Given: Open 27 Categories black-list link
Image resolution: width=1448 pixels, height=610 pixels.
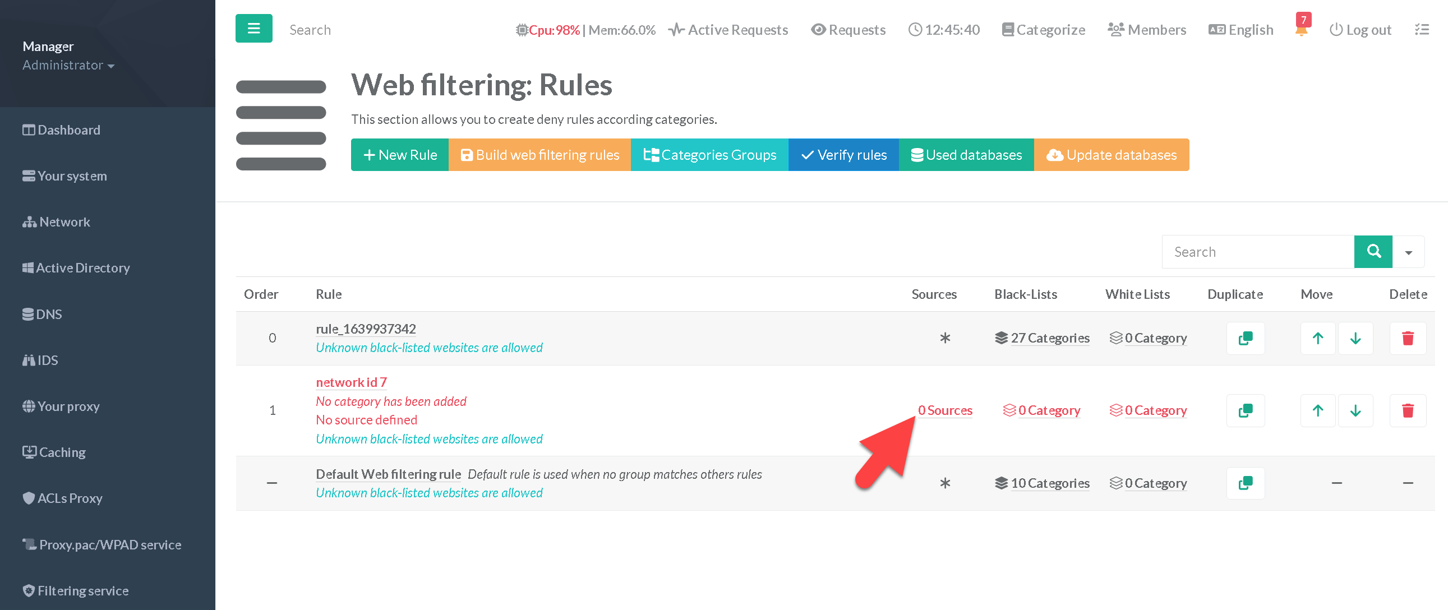Looking at the screenshot, I should coord(1049,338).
